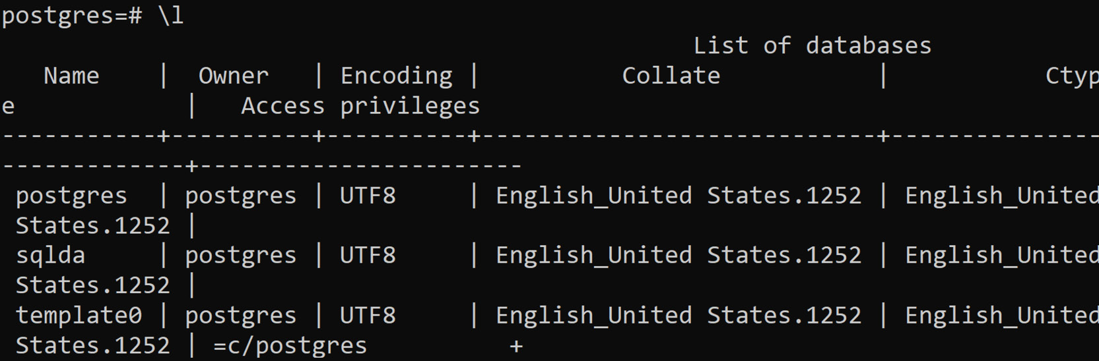Click the owner postgres in the sqlda row
The height and width of the screenshot is (361, 1099).
(x=241, y=256)
